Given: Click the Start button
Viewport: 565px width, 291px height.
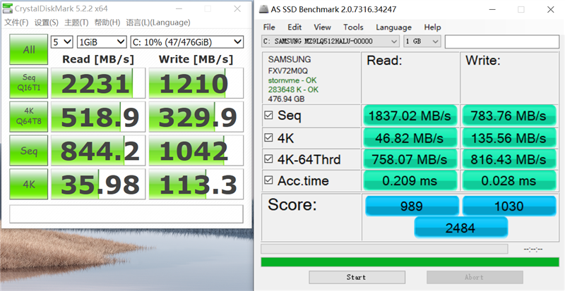Looking at the screenshot, I should click(356, 277).
